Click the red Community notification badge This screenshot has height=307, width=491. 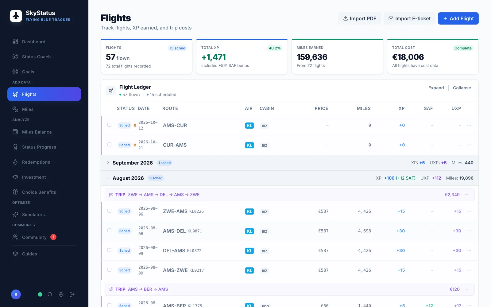tap(53, 237)
